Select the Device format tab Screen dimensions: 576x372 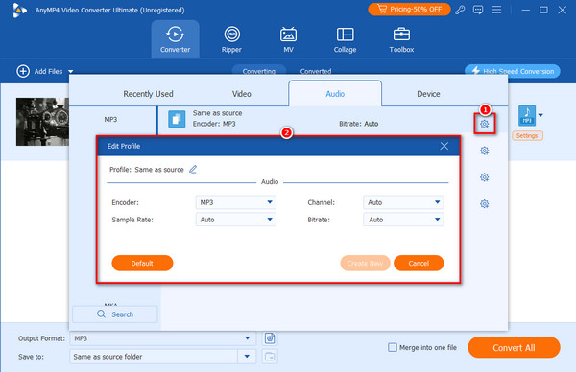pos(428,94)
